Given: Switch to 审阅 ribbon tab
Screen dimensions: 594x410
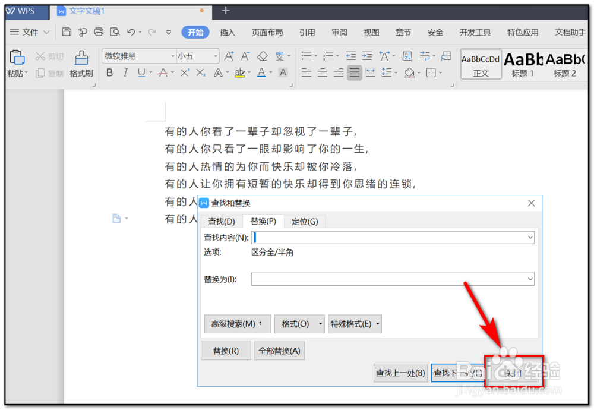Looking at the screenshot, I should (339, 33).
